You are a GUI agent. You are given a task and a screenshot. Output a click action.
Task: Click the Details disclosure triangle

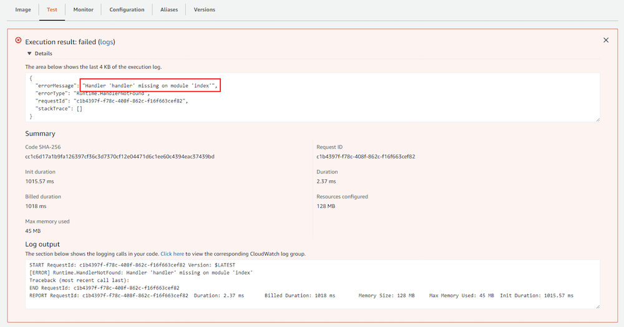coord(29,54)
